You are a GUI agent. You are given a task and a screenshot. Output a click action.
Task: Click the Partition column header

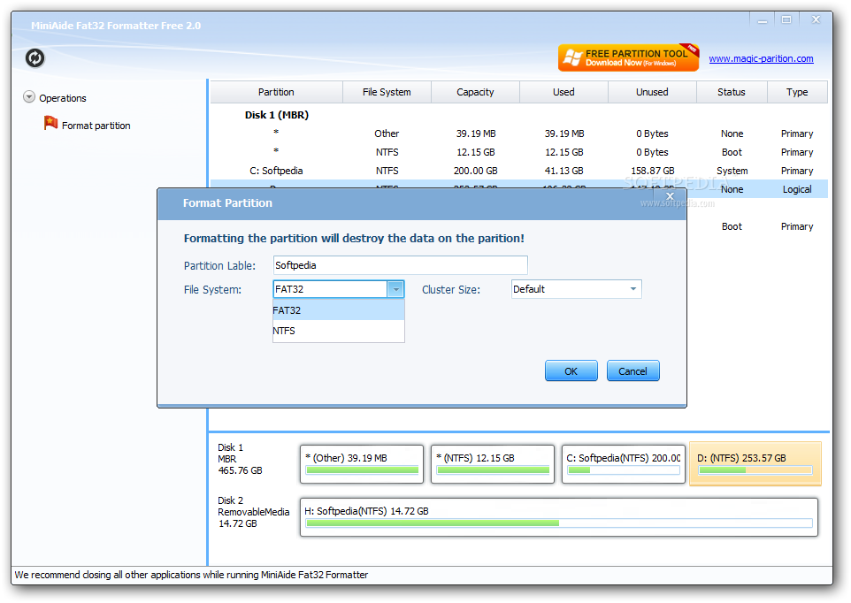pyautogui.click(x=276, y=92)
